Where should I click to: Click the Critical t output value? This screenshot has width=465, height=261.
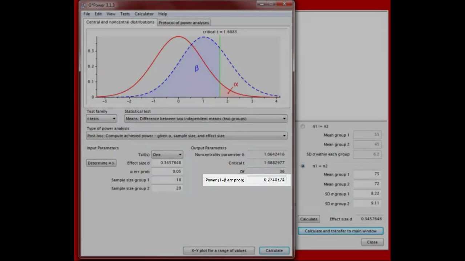[x=267, y=163]
